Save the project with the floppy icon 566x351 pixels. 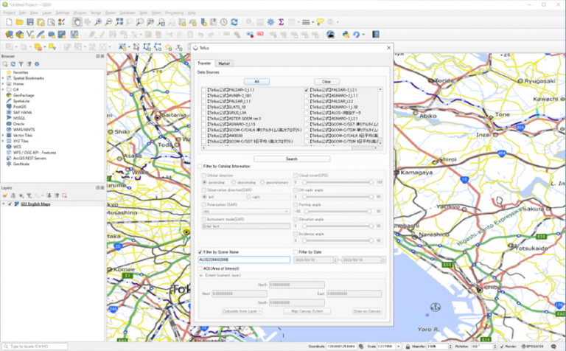(x=30, y=22)
